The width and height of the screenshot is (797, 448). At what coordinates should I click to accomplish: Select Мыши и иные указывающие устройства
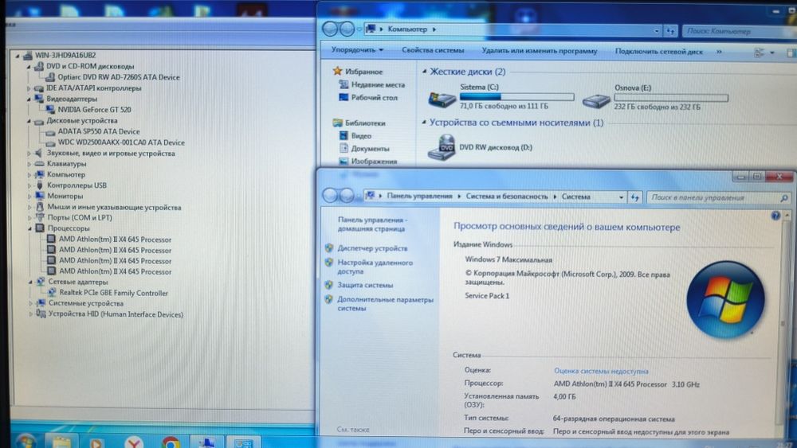pyautogui.click(x=114, y=207)
